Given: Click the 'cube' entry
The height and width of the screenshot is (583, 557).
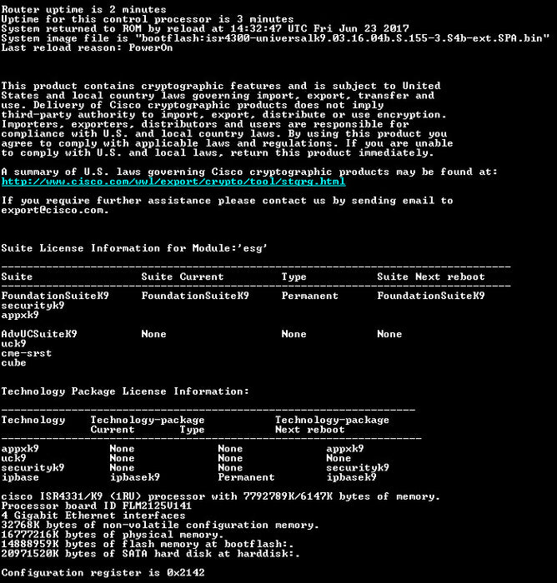Looking at the screenshot, I should pos(13,362).
